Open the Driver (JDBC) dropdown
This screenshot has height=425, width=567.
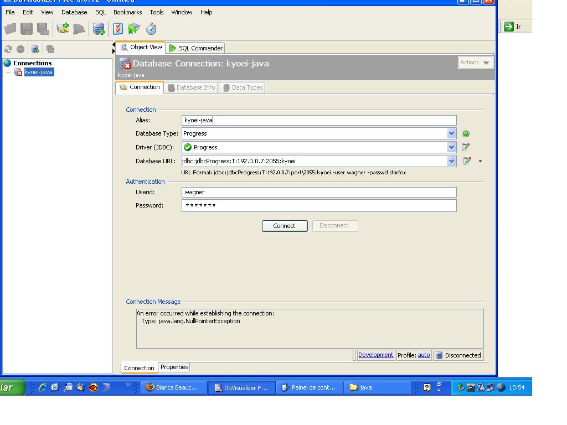coord(451,147)
